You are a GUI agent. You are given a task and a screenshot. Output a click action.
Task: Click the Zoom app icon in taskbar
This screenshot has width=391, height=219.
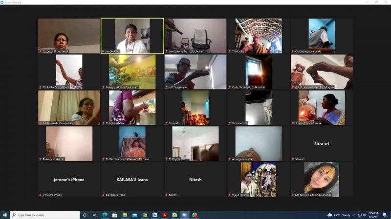(x=185, y=215)
